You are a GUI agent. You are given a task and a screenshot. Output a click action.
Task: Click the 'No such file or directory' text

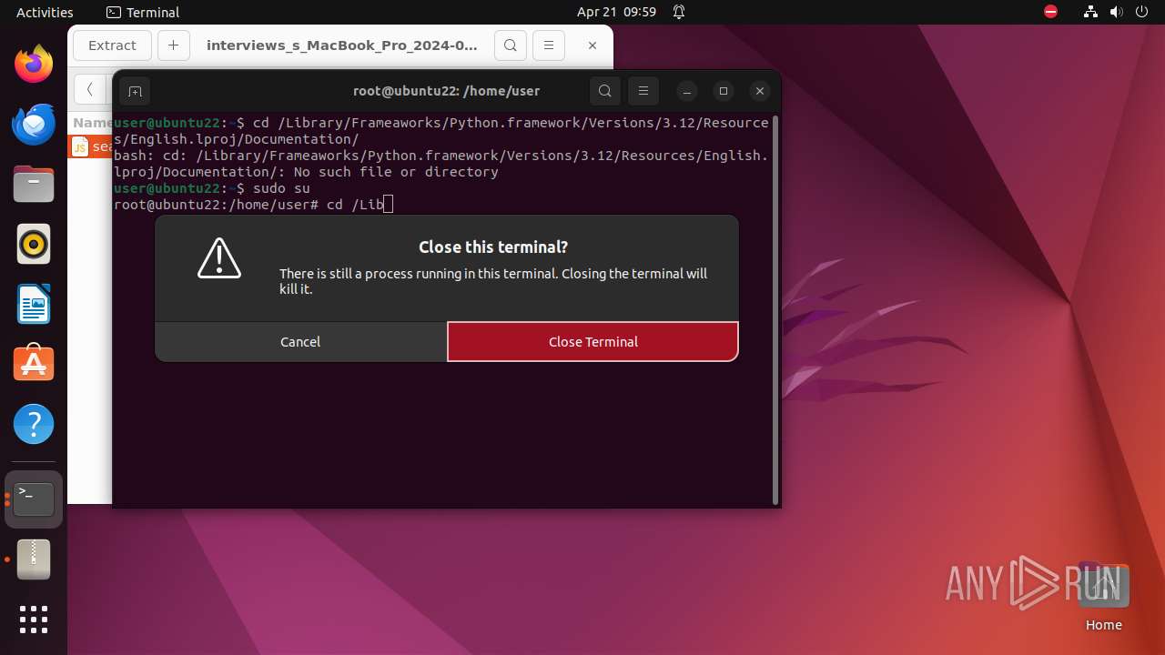point(396,172)
